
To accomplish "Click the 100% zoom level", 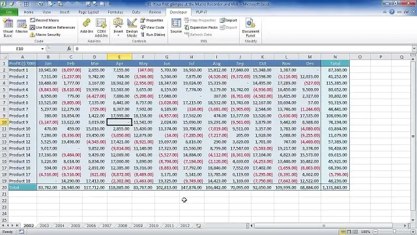I will [x=366, y=232].
